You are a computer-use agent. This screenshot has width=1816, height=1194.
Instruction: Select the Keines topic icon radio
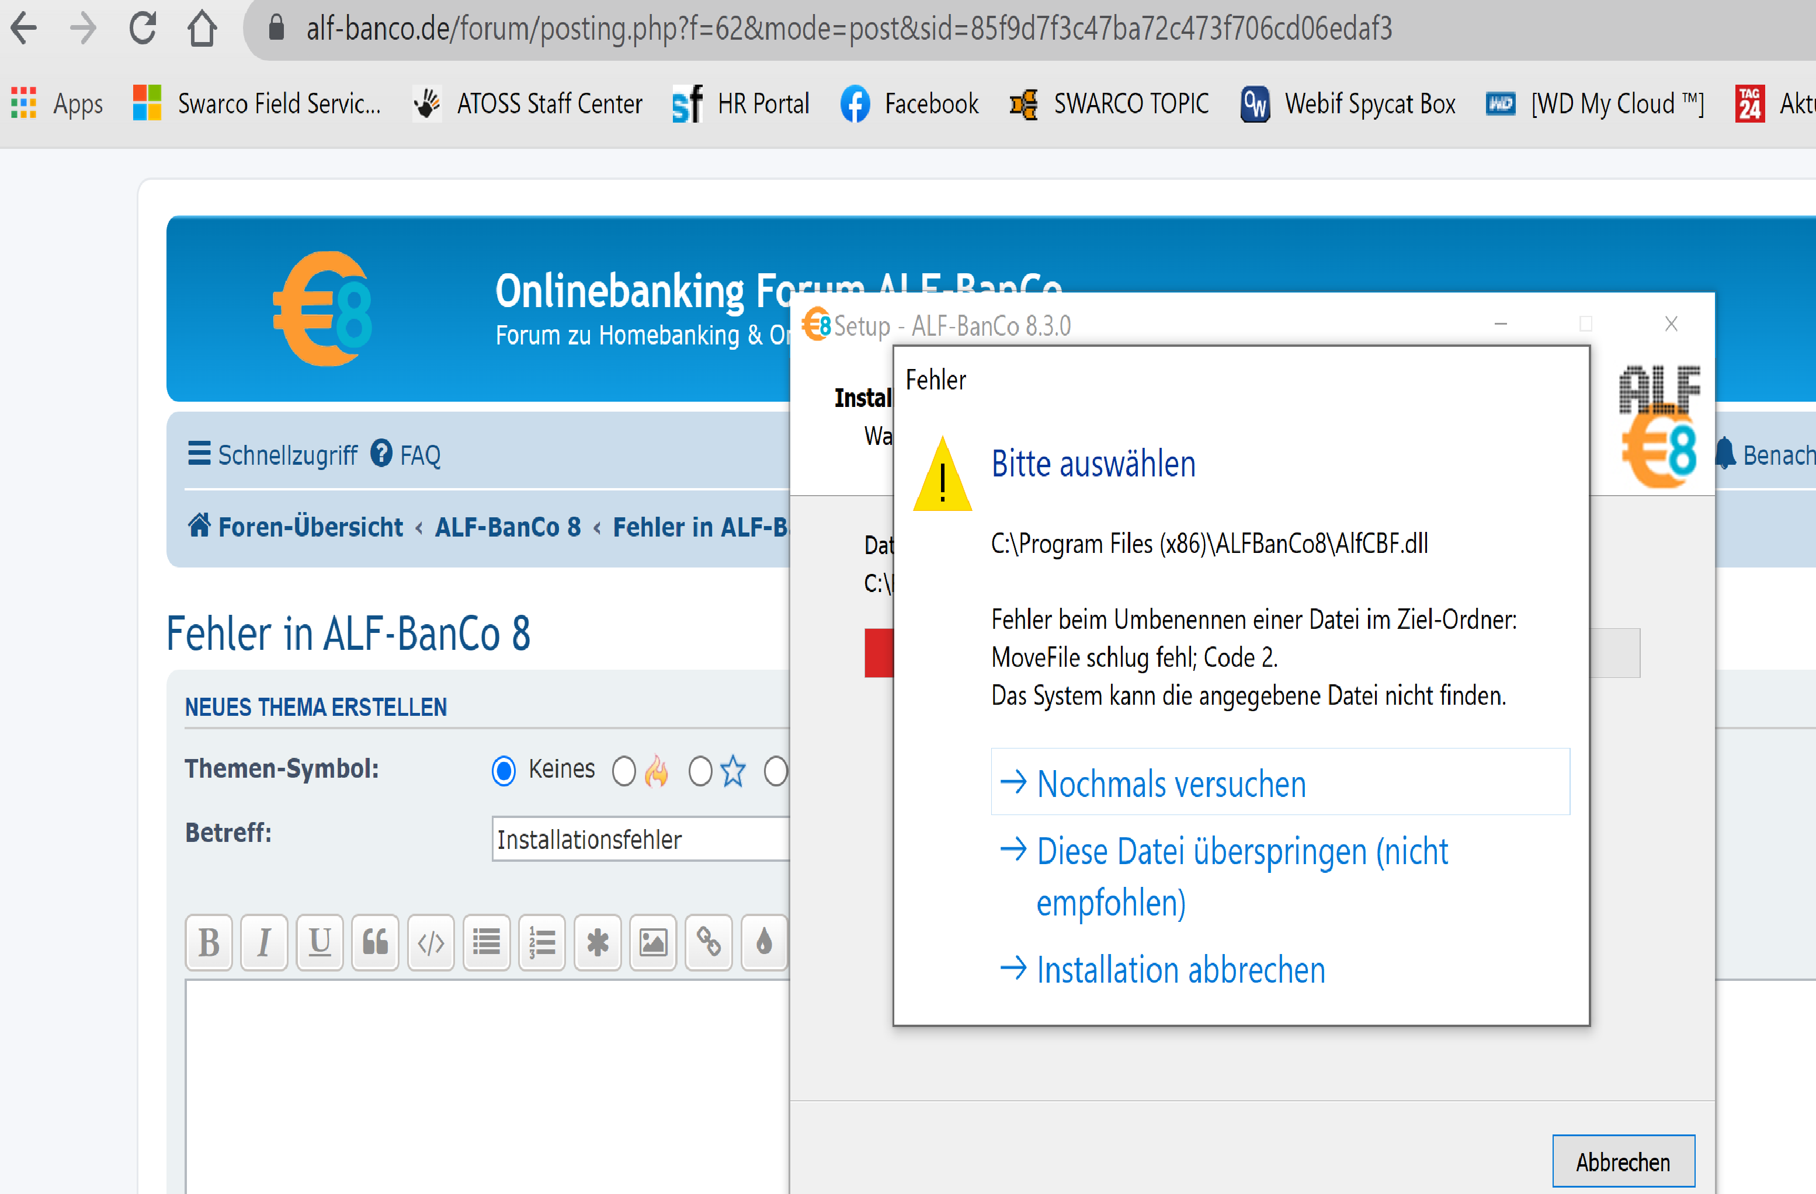tap(504, 771)
